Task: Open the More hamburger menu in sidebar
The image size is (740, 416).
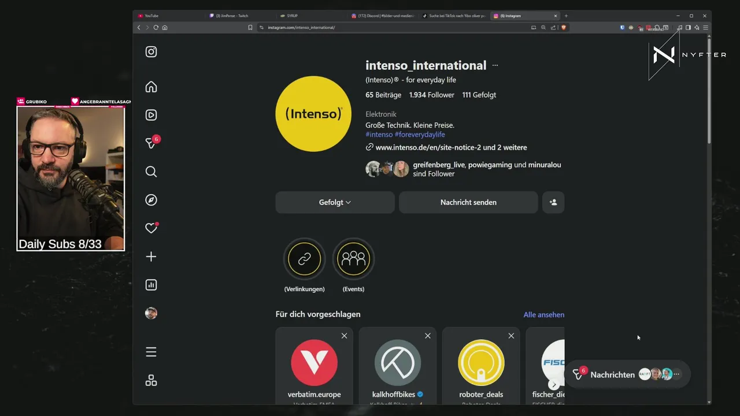Action: point(151,352)
